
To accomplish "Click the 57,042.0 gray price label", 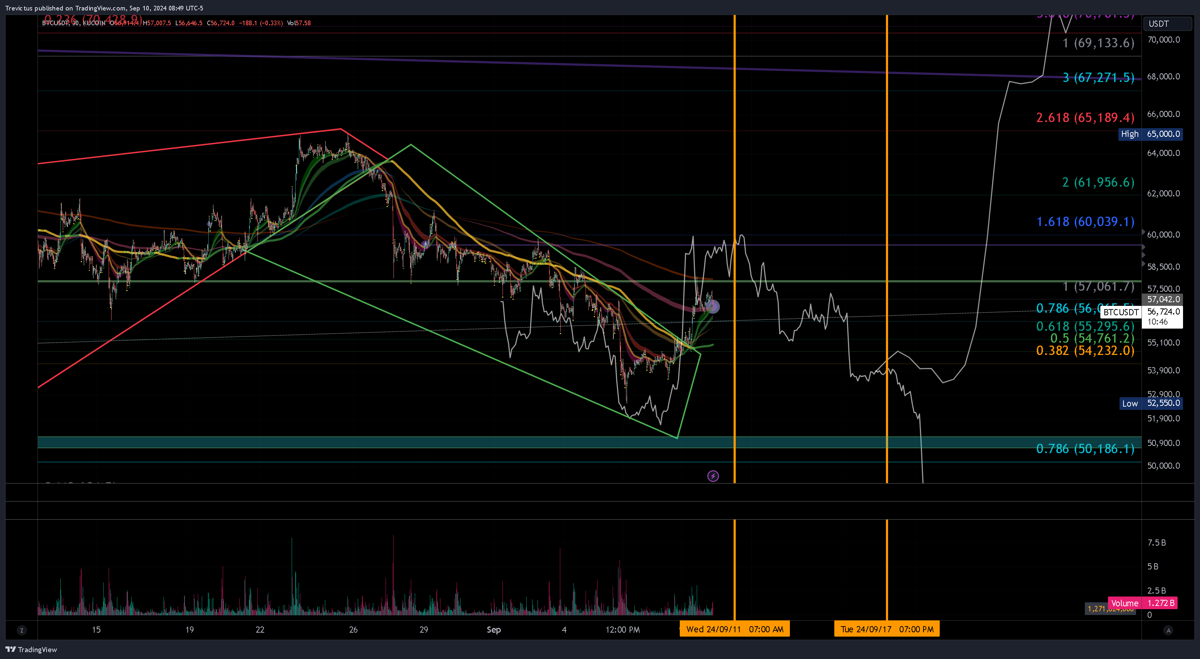I will pos(1163,299).
